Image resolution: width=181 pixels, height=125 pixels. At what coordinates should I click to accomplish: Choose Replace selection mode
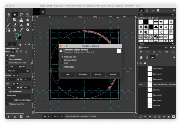(x=13, y=52)
